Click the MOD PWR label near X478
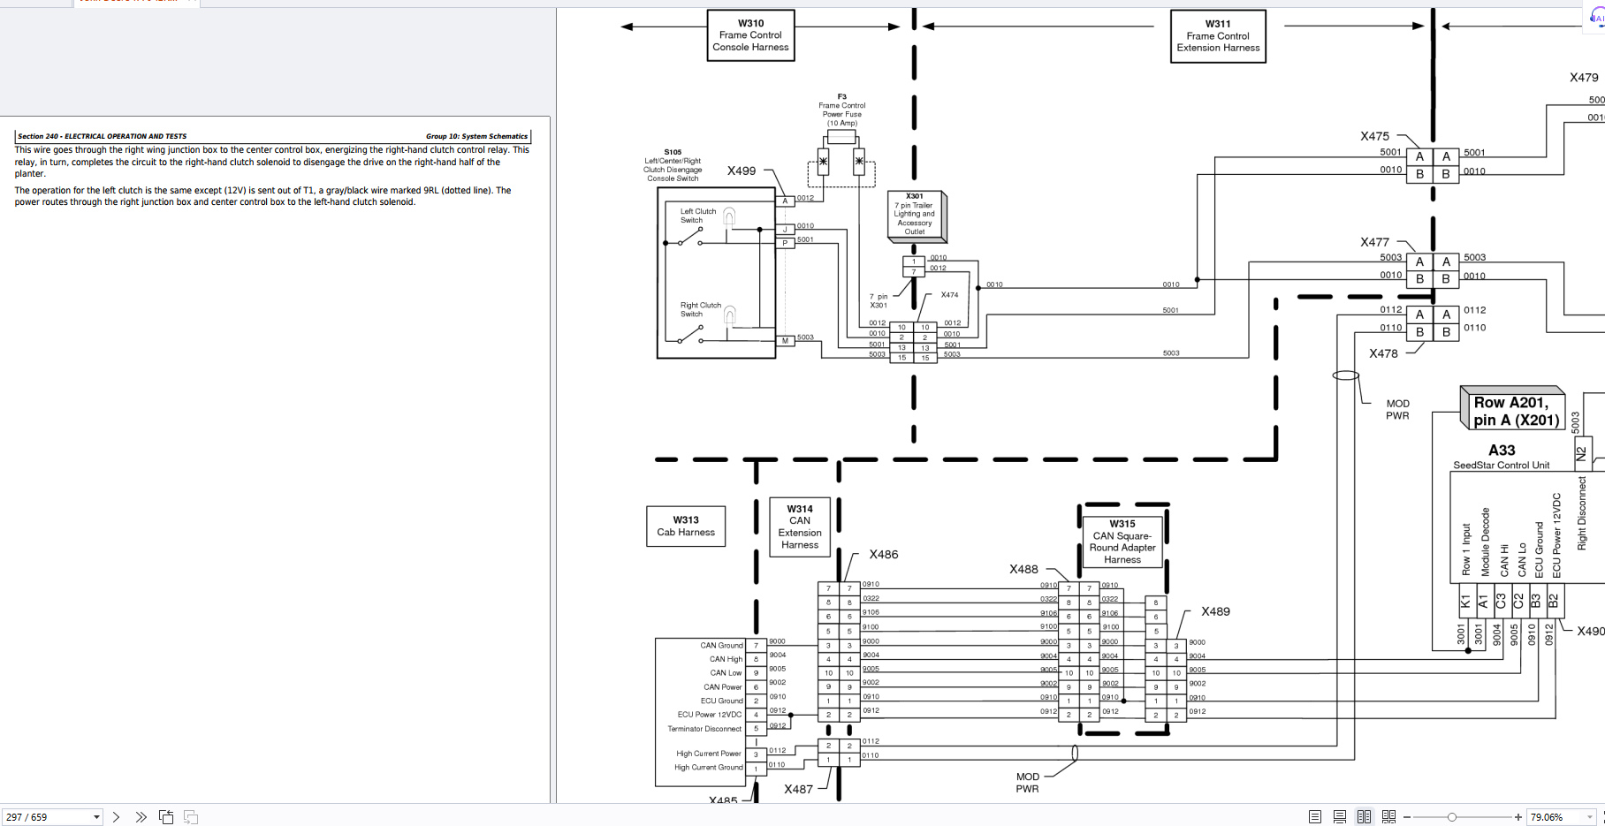 1397,410
